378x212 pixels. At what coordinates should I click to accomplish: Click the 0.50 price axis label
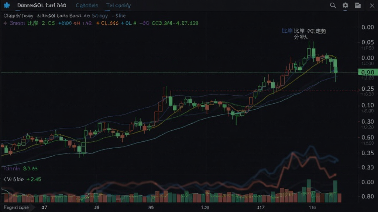[x=368, y=137]
